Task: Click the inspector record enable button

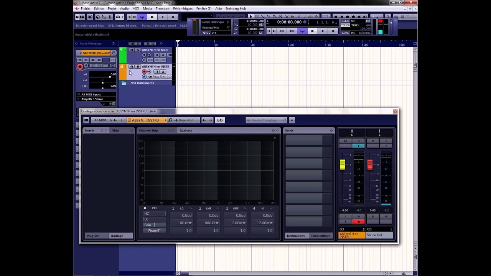Action: (80, 67)
